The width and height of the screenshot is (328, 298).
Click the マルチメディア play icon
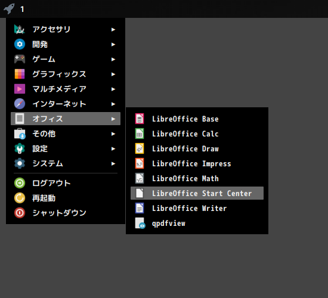pos(20,89)
